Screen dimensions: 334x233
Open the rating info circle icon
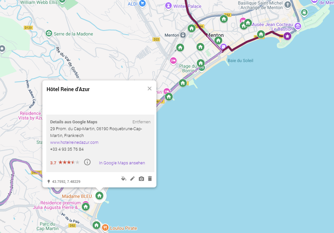pyautogui.click(x=87, y=162)
